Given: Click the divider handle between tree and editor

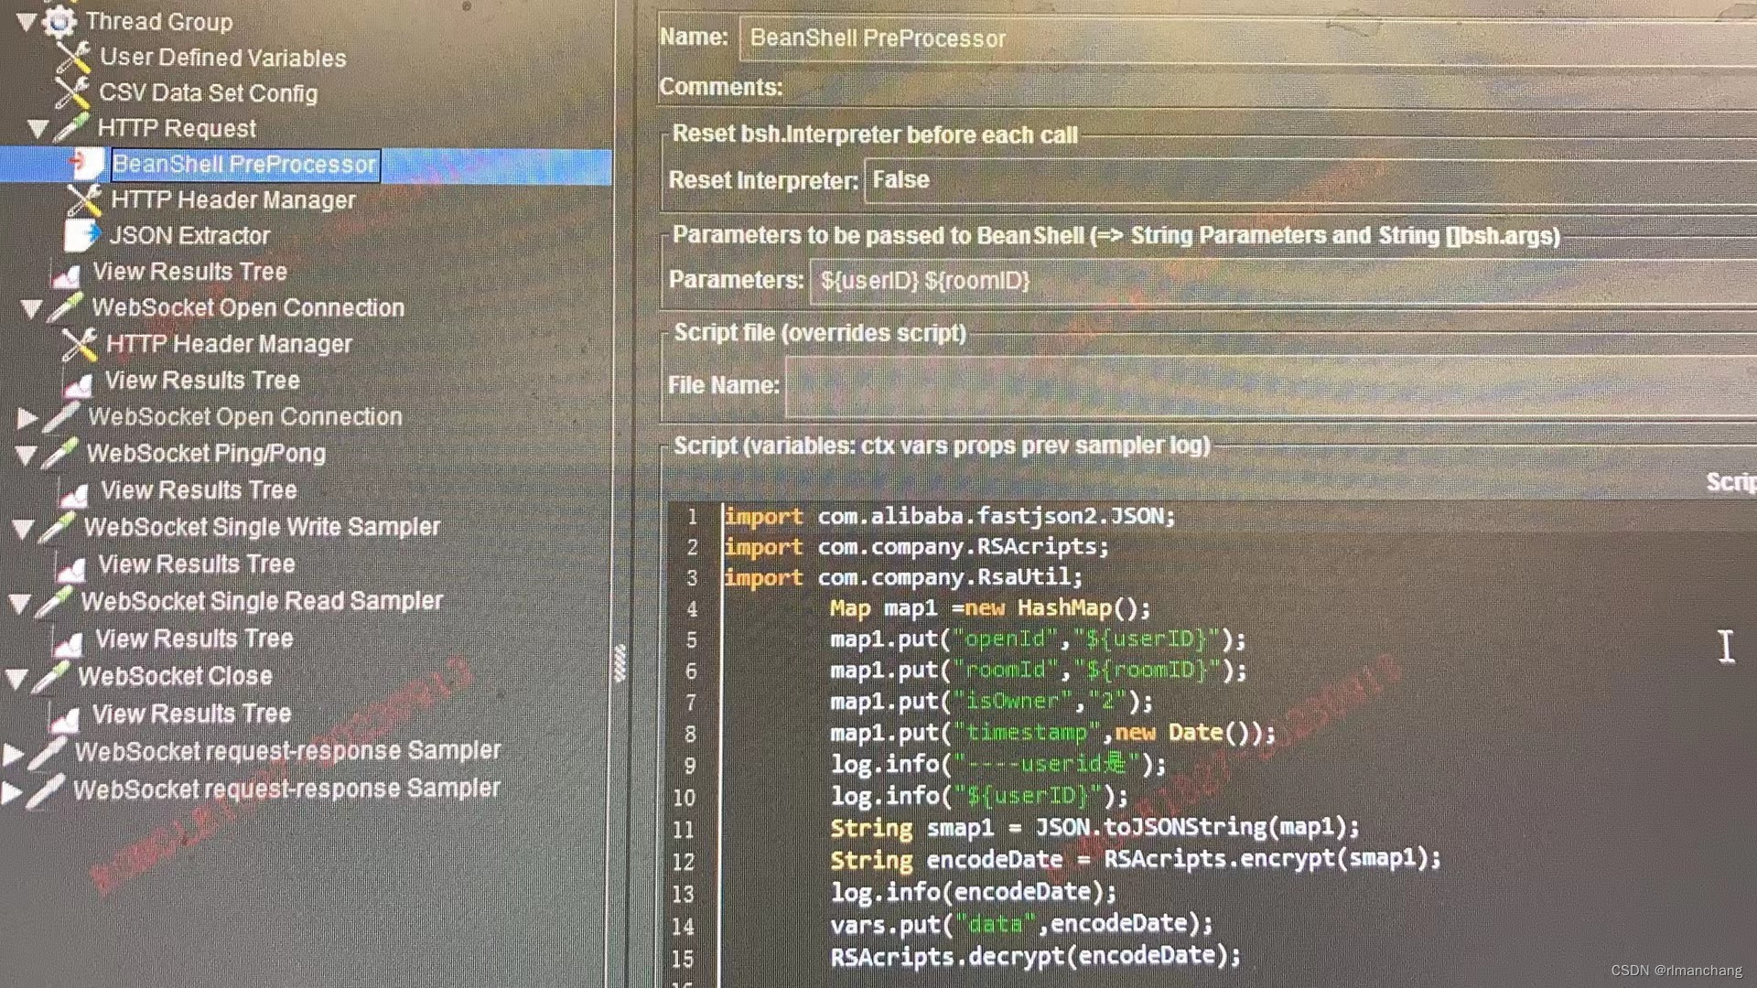Looking at the screenshot, I should click(620, 663).
